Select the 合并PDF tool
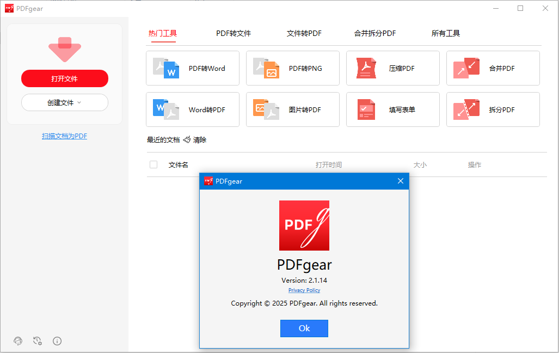The image size is (559, 353). point(493,68)
